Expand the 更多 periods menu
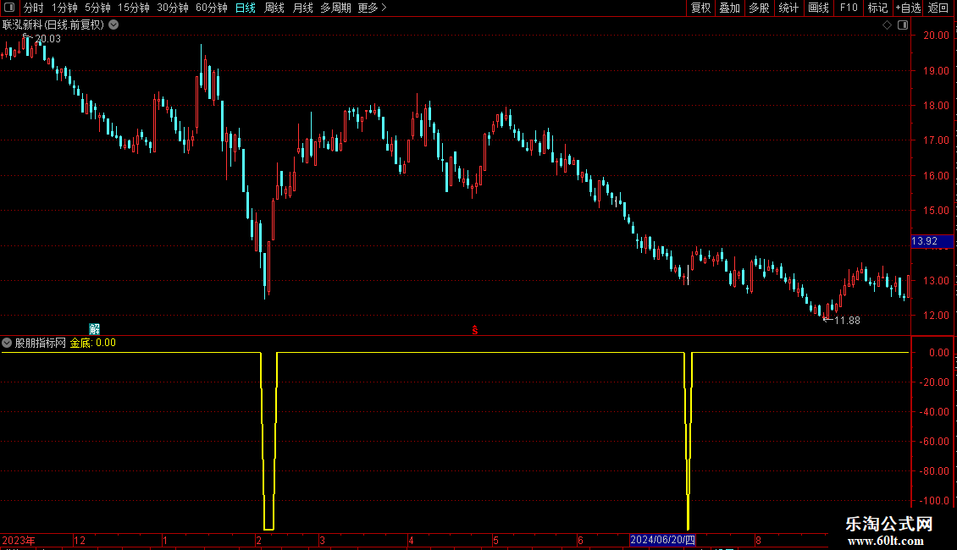 click(x=372, y=8)
